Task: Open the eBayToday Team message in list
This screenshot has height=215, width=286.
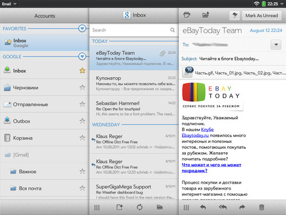Action: click(x=134, y=58)
